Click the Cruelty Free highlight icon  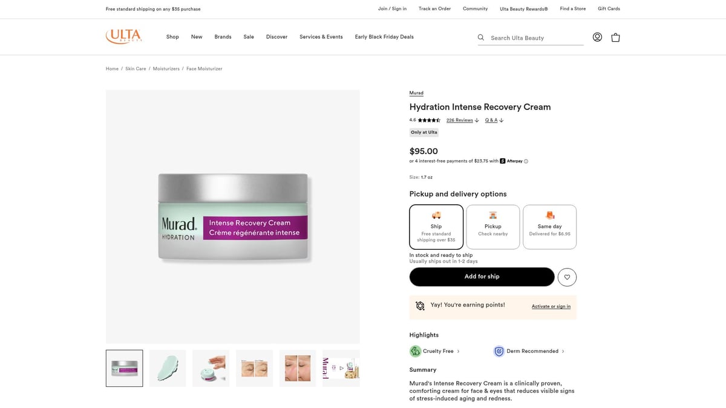(415, 351)
